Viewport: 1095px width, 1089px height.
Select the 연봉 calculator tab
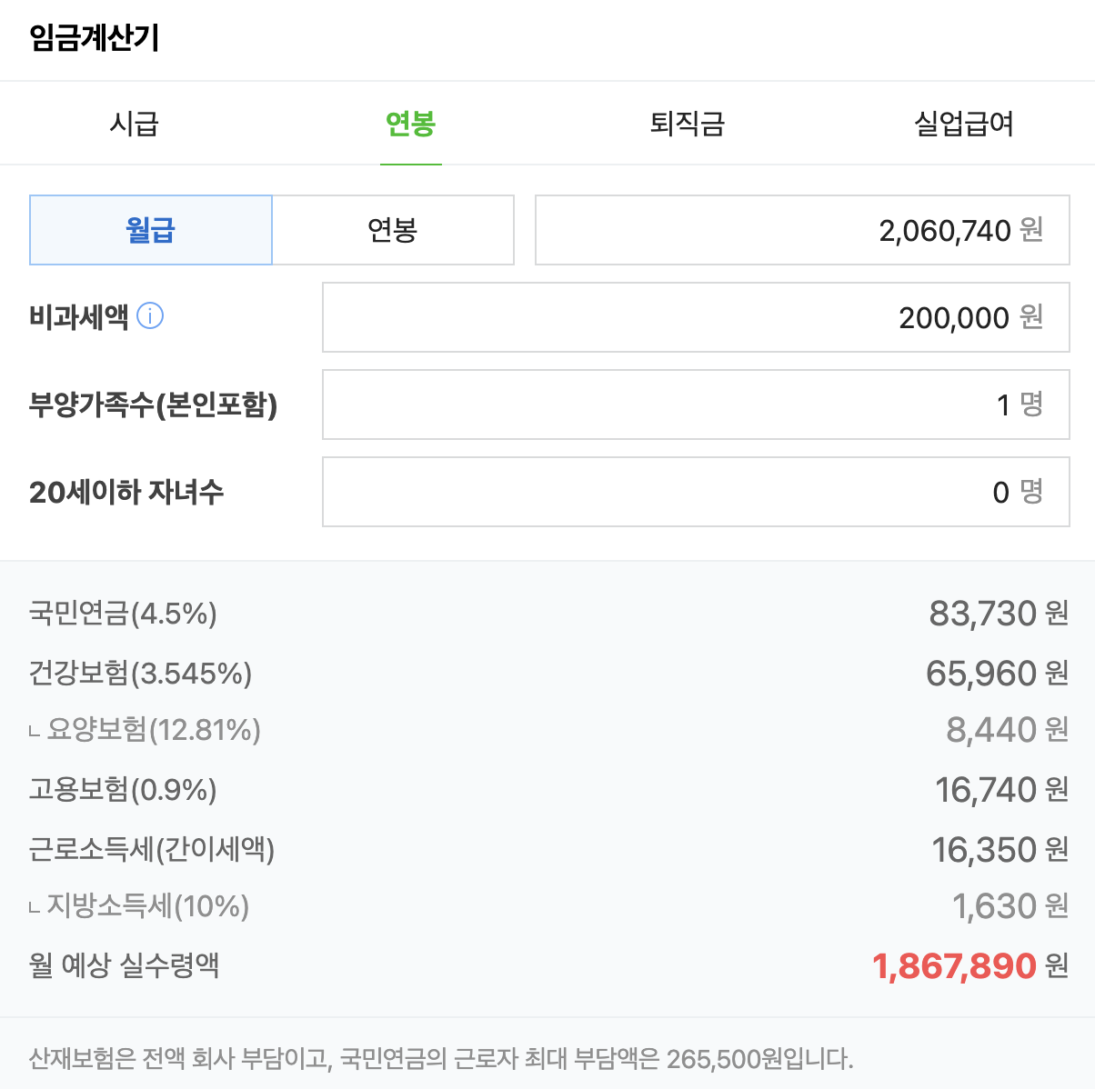click(x=411, y=125)
